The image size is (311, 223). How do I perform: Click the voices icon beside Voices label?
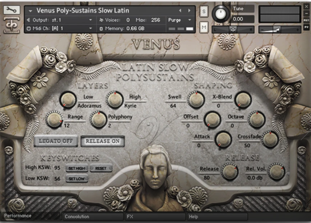click(x=101, y=20)
